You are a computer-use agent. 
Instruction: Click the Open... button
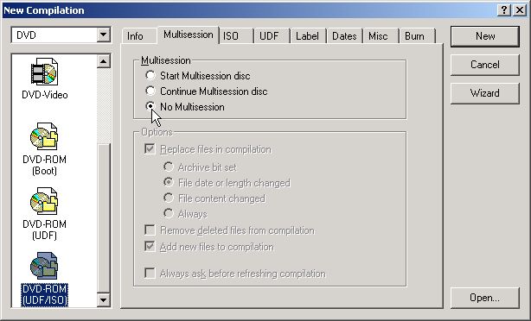coord(485,298)
